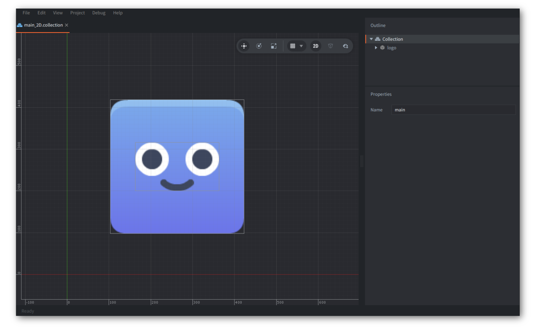Click the collection file icon on tab
539x328 pixels.
click(x=20, y=25)
